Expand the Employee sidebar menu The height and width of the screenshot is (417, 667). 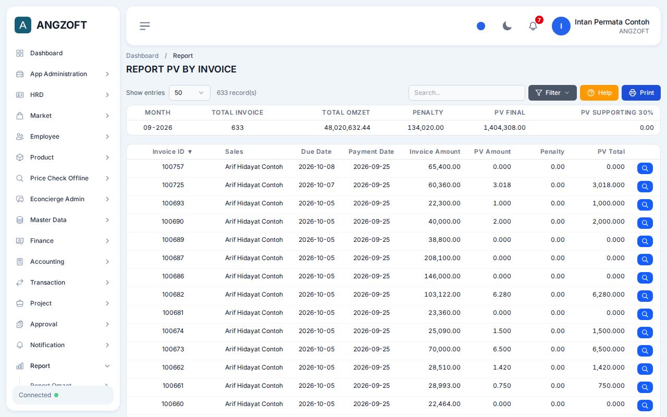click(x=63, y=137)
